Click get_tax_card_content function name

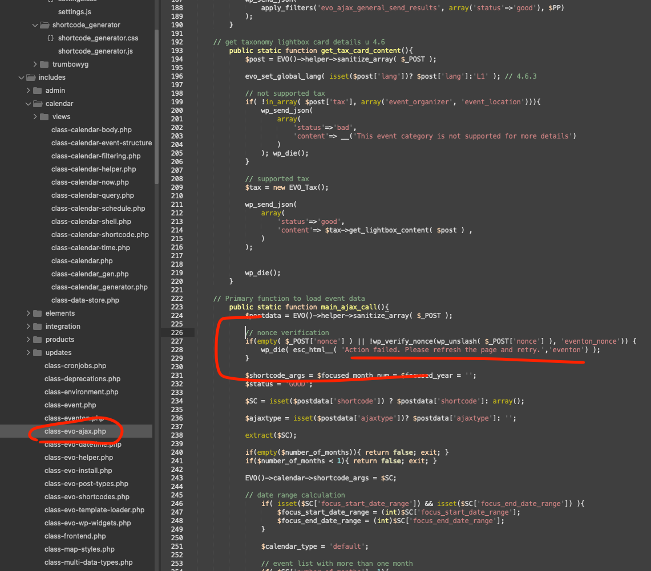click(361, 51)
